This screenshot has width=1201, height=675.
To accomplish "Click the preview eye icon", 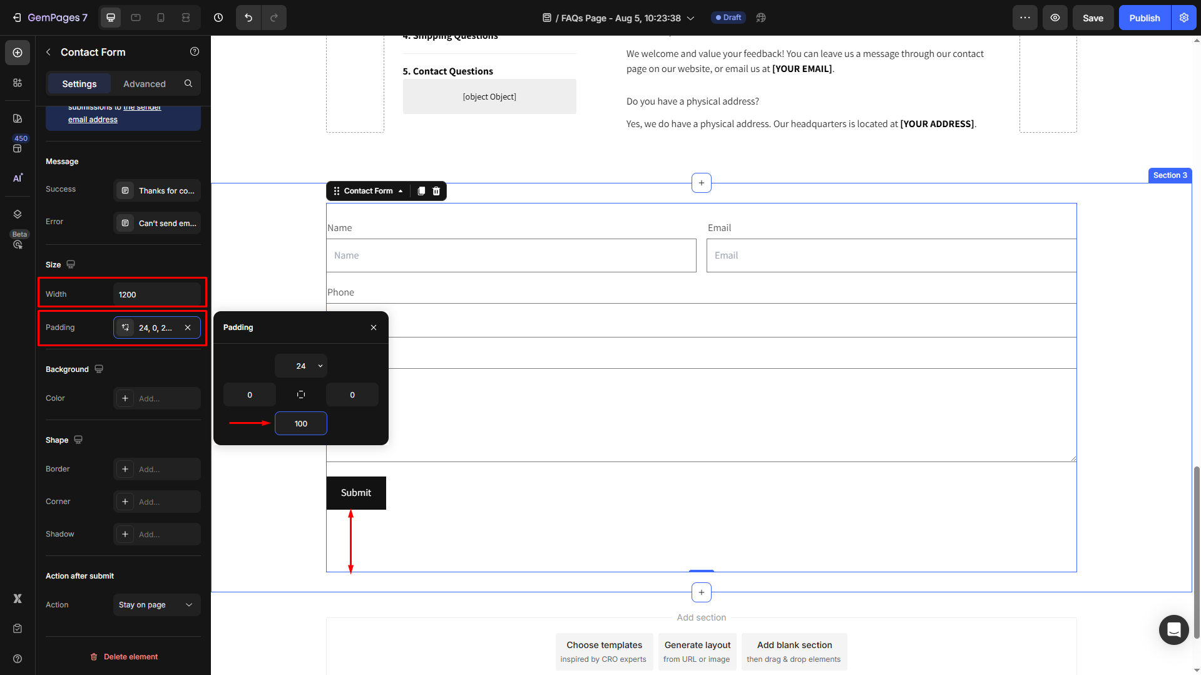I will coord(1055,18).
